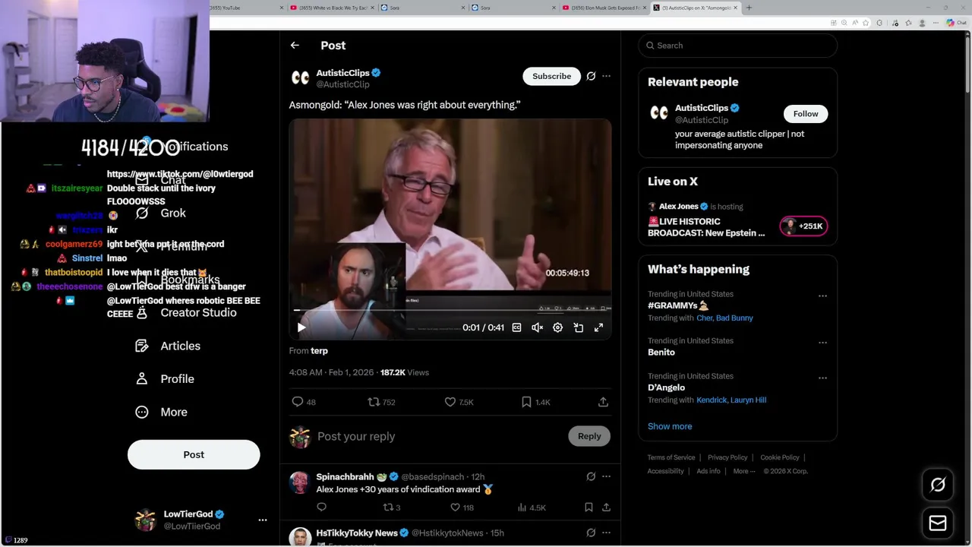Like Spinachbrah's comment
972x547 pixels.
point(462,507)
